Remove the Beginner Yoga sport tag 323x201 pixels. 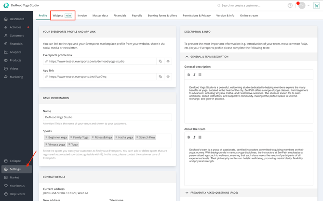46,137
